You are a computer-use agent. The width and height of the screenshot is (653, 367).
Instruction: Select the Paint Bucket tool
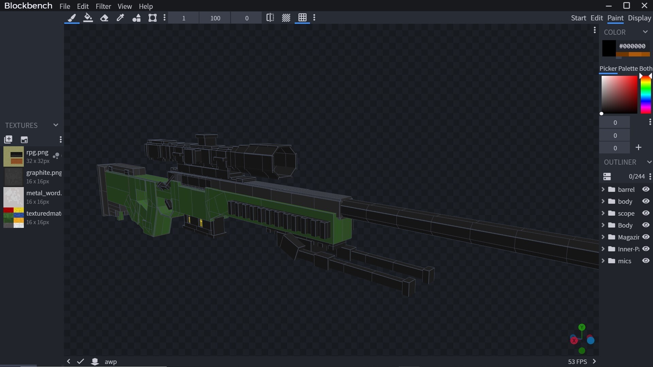pyautogui.click(x=88, y=18)
